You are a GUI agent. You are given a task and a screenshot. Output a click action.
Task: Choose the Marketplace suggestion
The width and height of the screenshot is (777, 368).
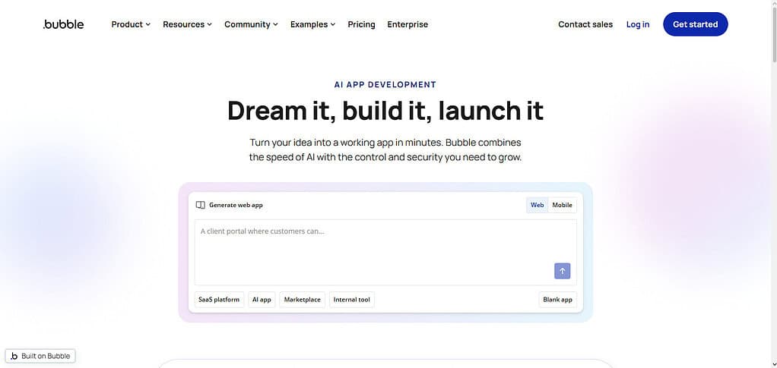click(303, 299)
